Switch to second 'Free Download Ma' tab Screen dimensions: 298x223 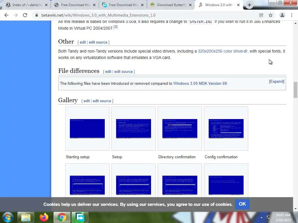[x=123, y=5]
